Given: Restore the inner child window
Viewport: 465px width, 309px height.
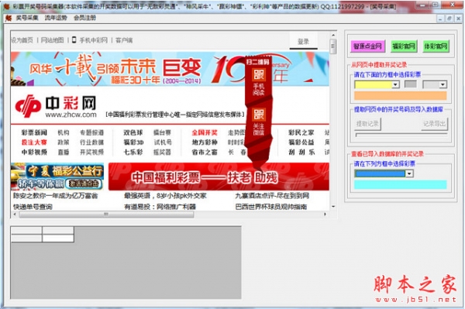Looking at the screenshot, I should point(449,19).
